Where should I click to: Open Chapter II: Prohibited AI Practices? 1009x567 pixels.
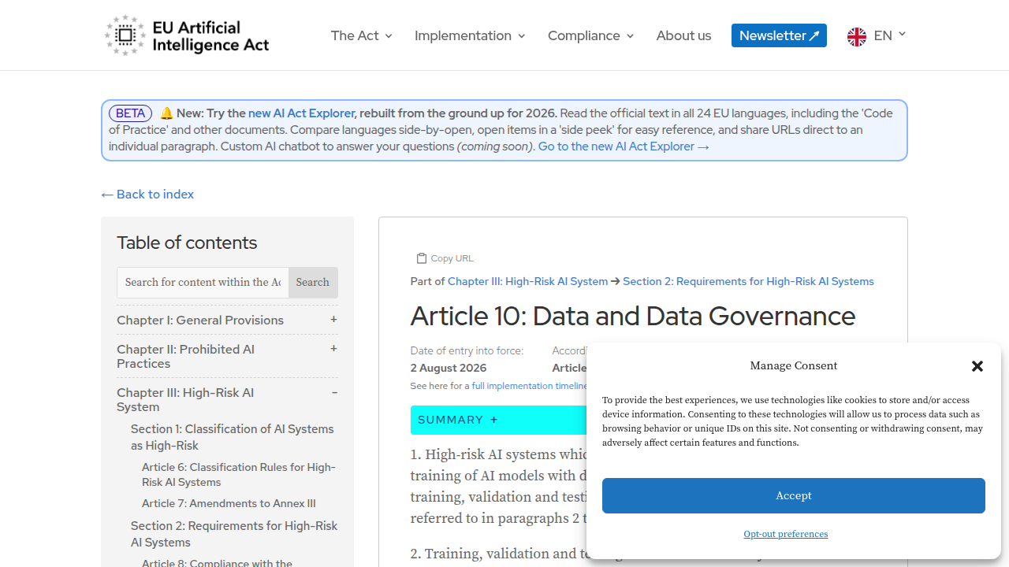(185, 357)
